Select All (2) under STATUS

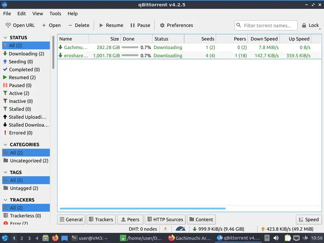26,46
